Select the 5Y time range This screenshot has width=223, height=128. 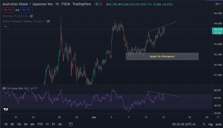coord(54,124)
